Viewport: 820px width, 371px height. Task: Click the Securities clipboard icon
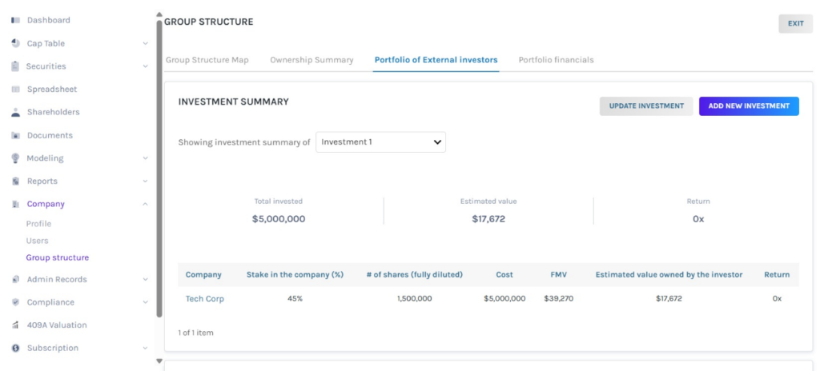pyautogui.click(x=16, y=66)
